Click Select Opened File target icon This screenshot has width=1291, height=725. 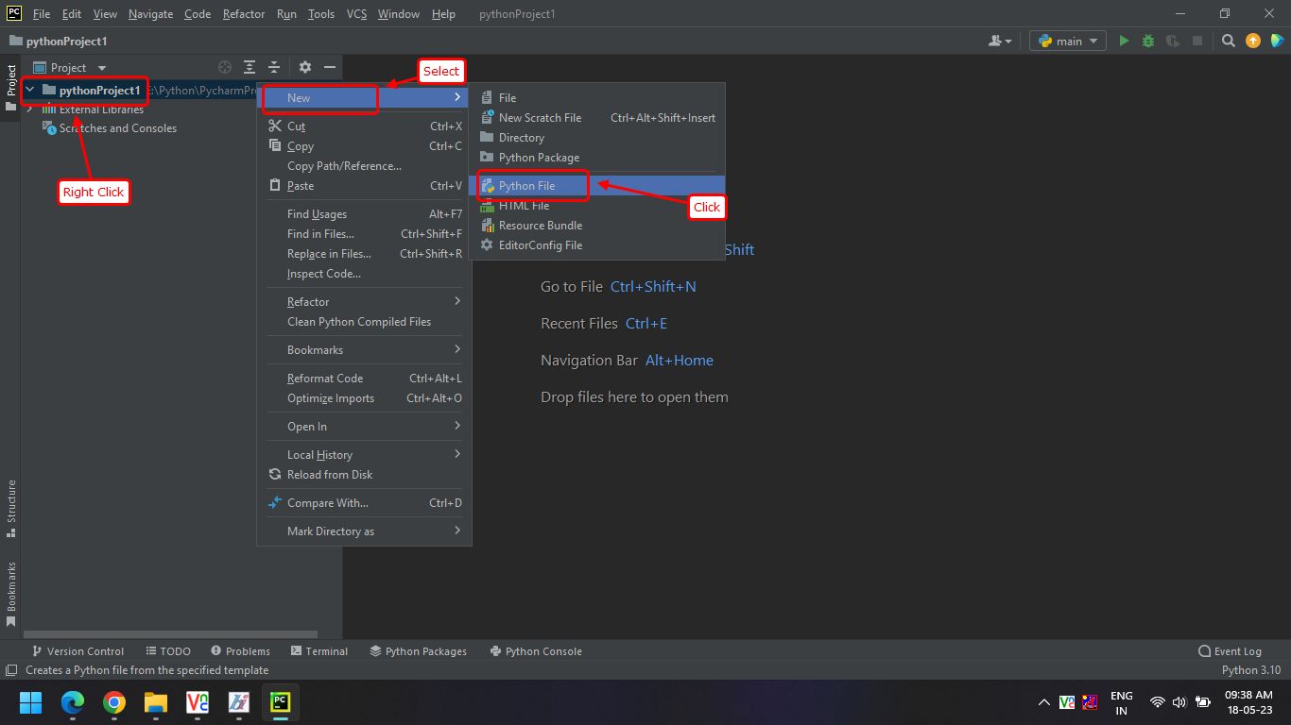[225, 67]
